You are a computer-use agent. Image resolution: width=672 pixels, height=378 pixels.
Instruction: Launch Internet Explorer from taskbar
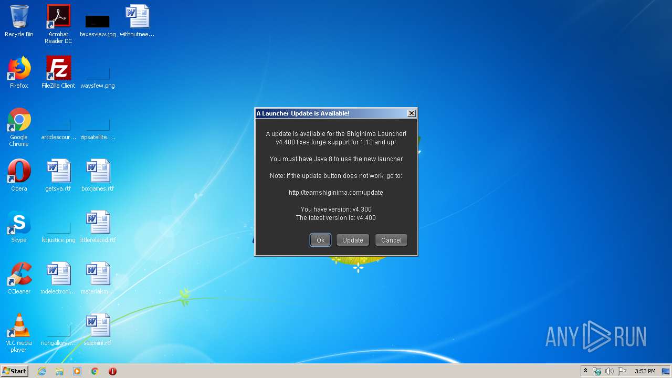[42, 371]
